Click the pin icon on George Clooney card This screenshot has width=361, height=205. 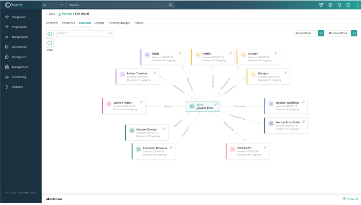click(164, 129)
